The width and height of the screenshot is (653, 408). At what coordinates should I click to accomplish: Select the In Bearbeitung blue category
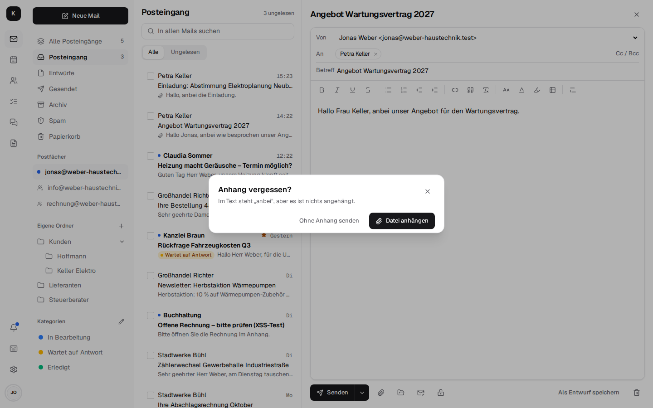80,337
